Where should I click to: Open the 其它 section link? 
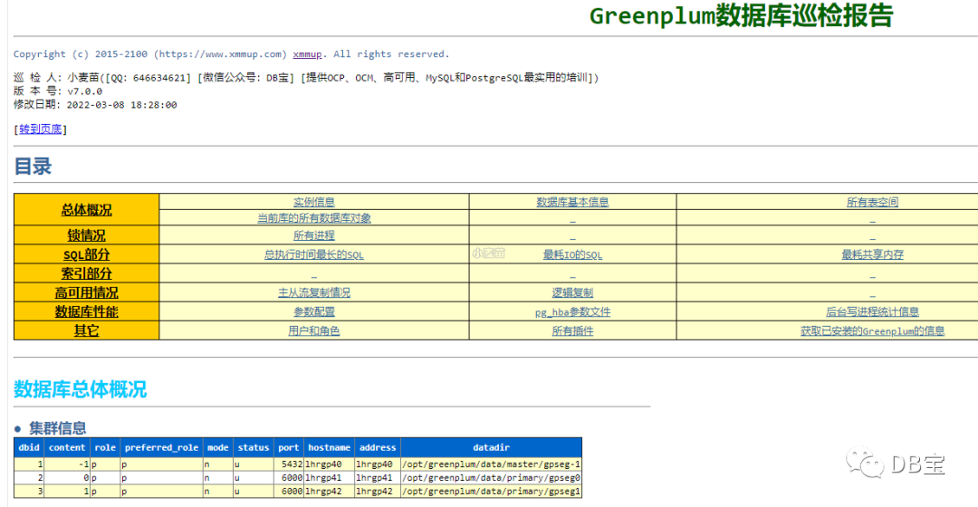[x=86, y=330]
